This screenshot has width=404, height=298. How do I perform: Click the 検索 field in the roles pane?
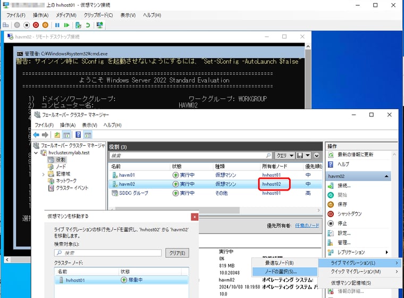(x=191, y=155)
